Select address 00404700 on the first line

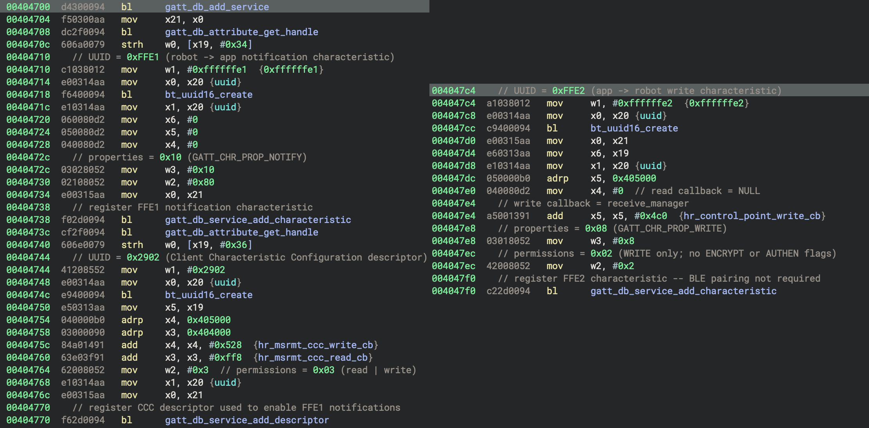coord(28,7)
